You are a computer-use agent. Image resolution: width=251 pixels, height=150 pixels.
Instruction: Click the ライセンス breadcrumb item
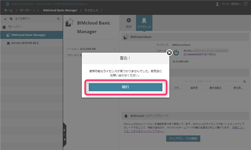[x=91, y=10]
